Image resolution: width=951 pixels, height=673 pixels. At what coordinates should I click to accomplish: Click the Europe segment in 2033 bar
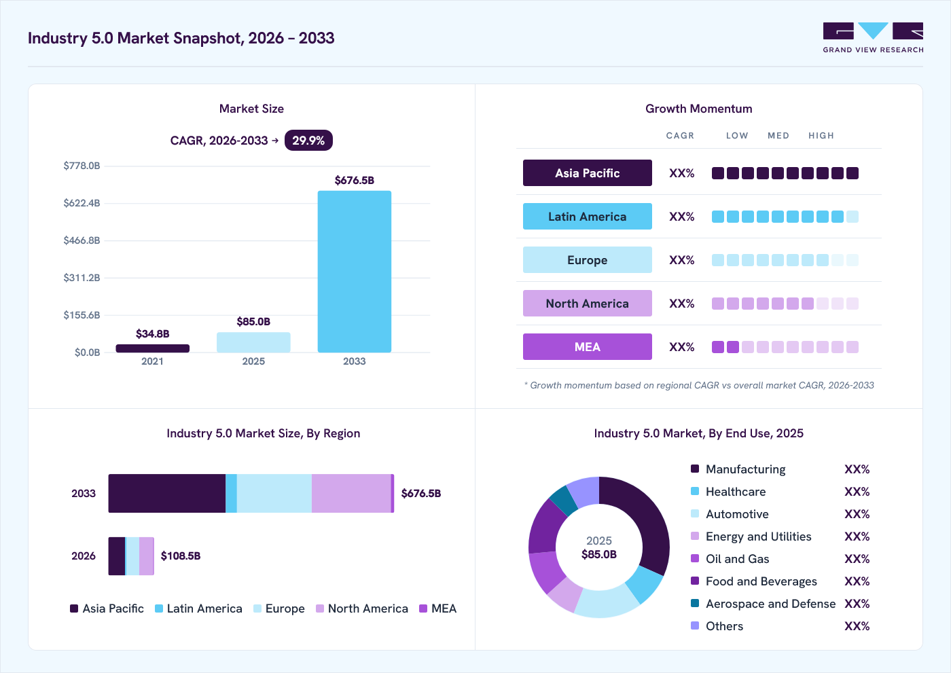274,494
